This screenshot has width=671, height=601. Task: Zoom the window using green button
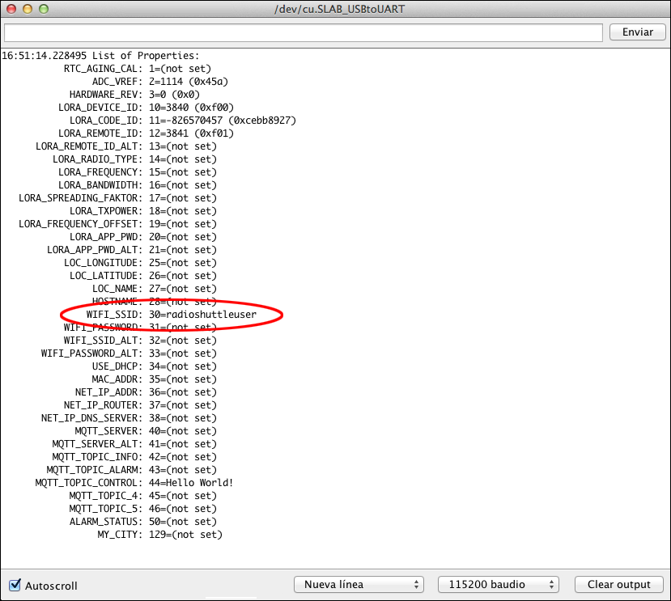(44, 9)
